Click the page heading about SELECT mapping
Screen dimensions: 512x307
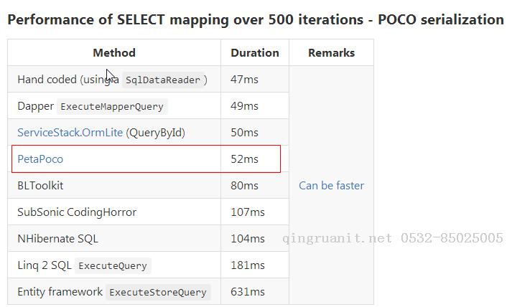click(256, 19)
